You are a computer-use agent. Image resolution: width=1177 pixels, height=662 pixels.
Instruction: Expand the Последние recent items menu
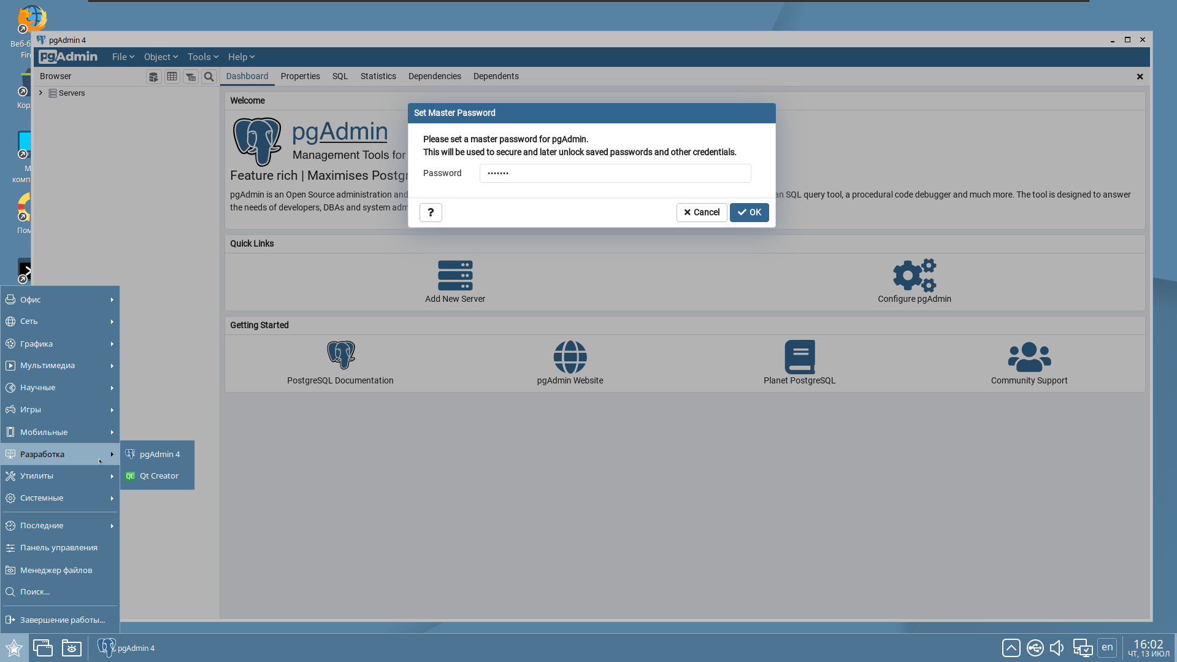(x=60, y=526)
